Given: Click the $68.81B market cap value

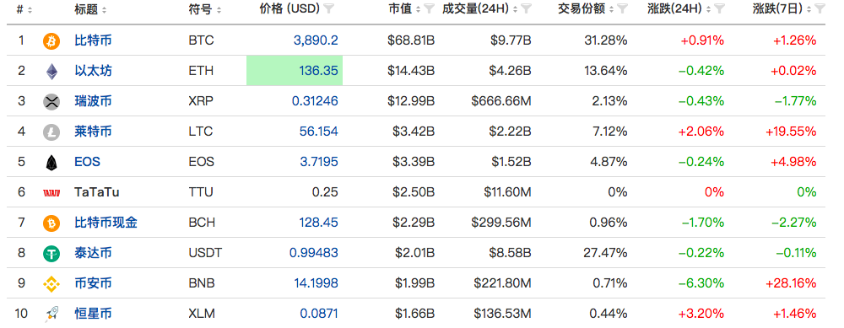Looking at the screenshot, I should point(411,40).
